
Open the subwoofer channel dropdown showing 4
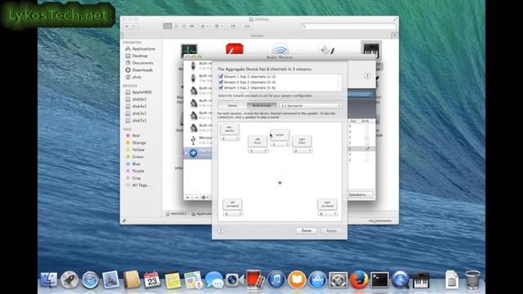(230, 138)
